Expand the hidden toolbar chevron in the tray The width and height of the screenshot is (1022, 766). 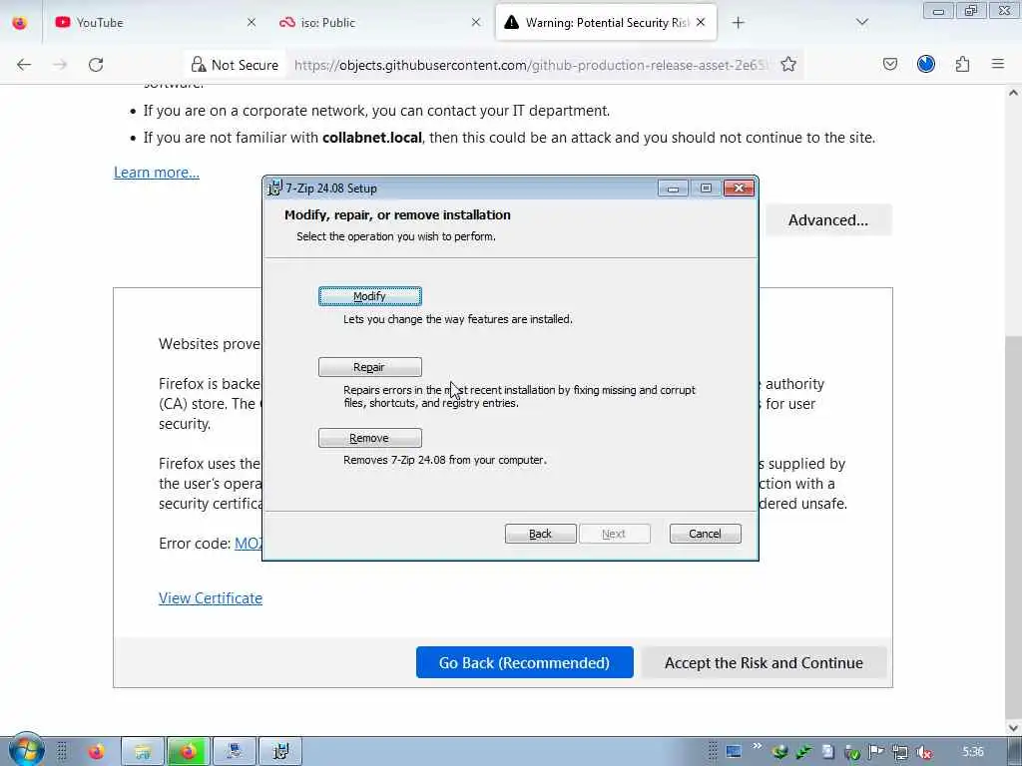click(x=757, y=746)
